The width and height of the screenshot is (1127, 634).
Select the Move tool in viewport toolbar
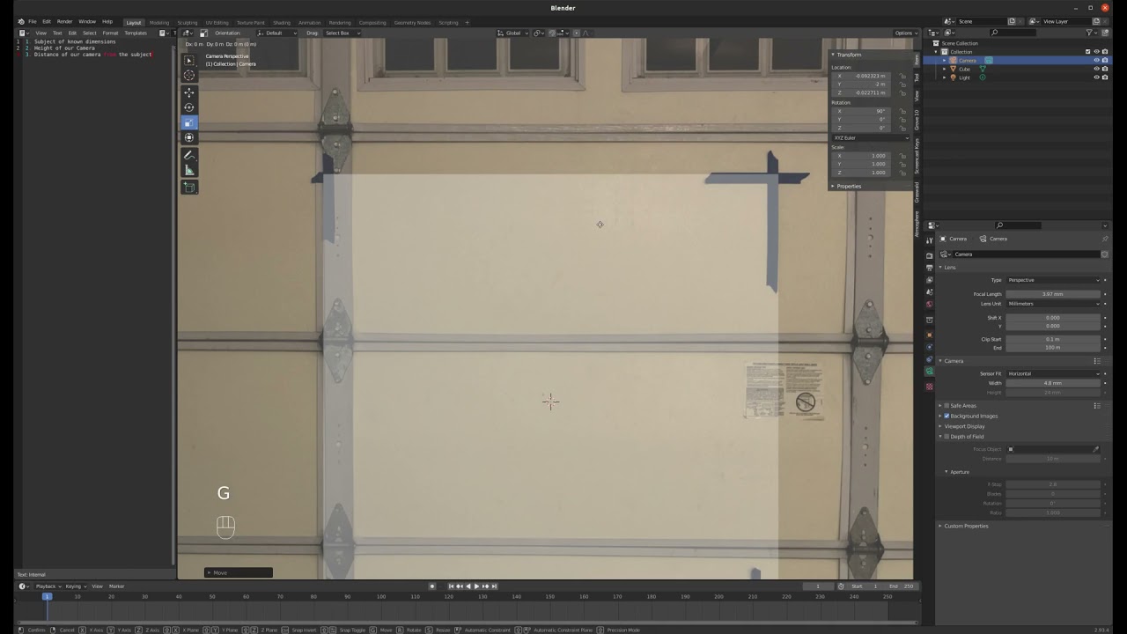(189, 92)
